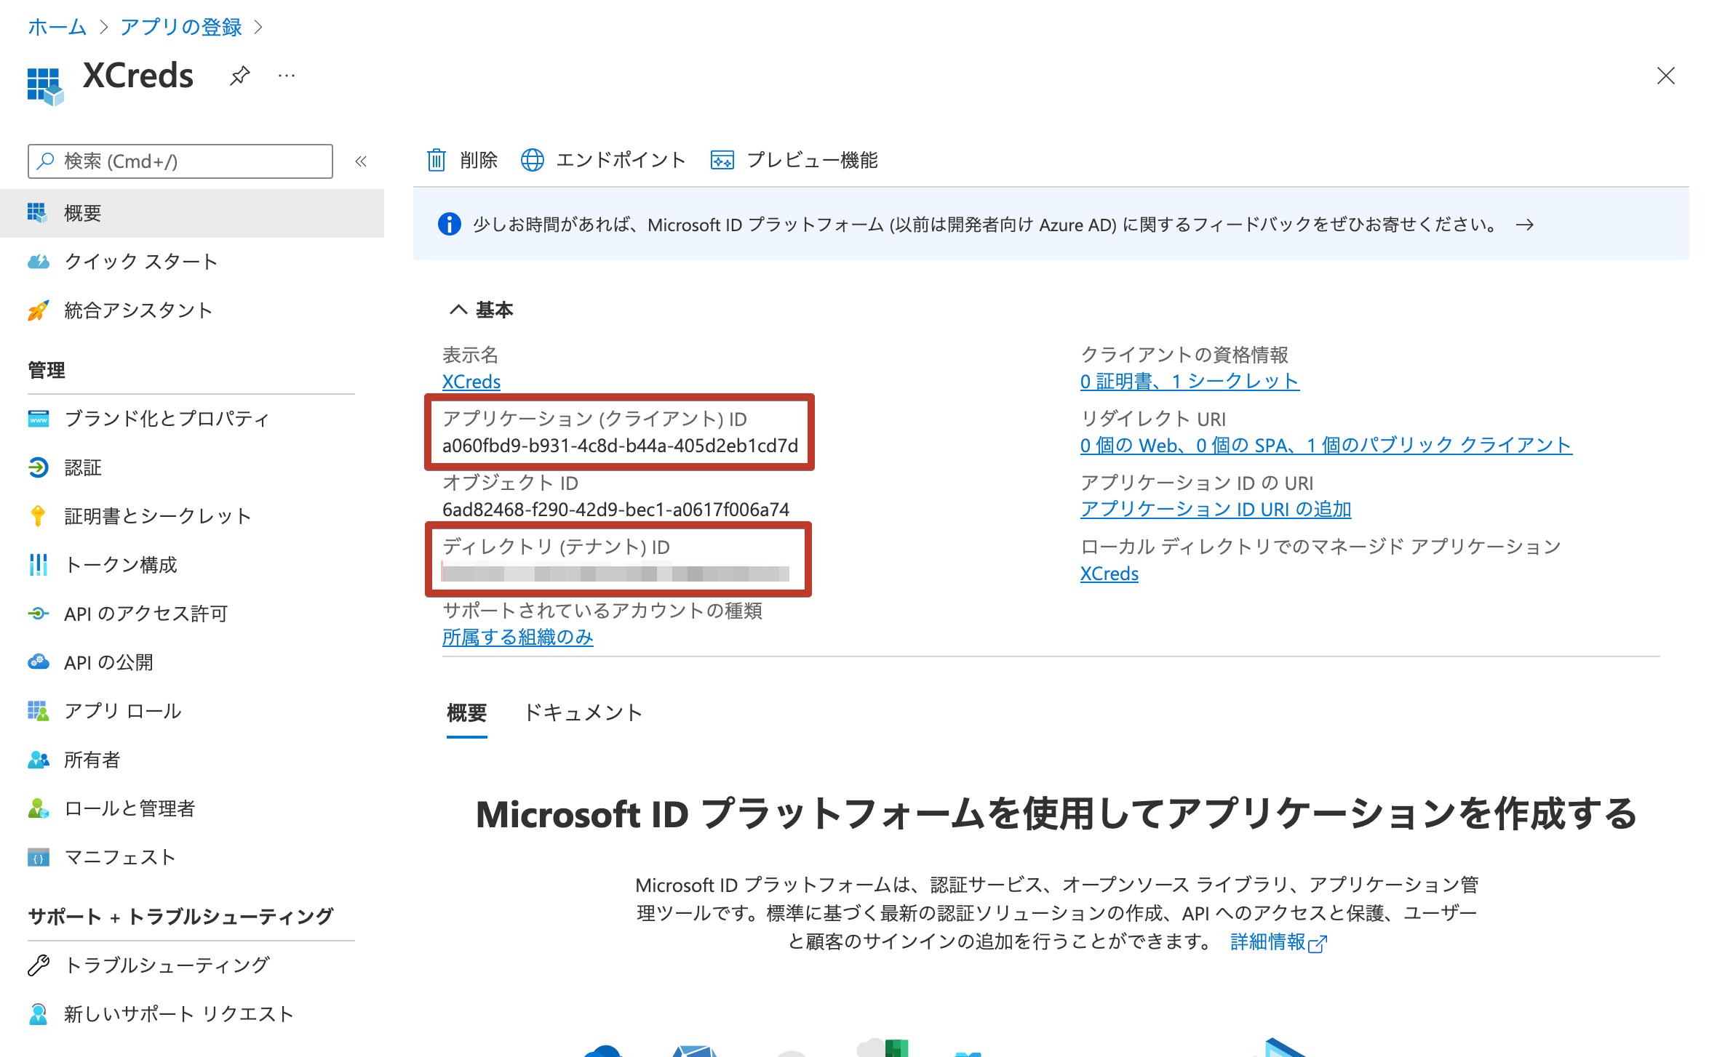Go to ホーム breadcrumb
This screenshot has height=1057, width=1717.
coord(57,28)
